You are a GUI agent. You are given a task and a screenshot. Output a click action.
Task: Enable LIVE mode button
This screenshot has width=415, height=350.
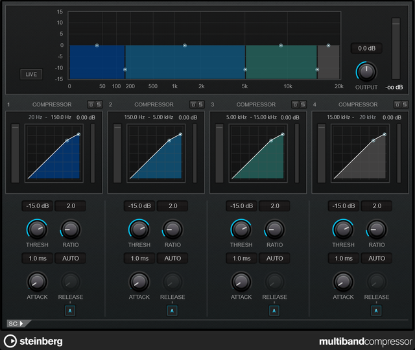[x=31, y=75]
